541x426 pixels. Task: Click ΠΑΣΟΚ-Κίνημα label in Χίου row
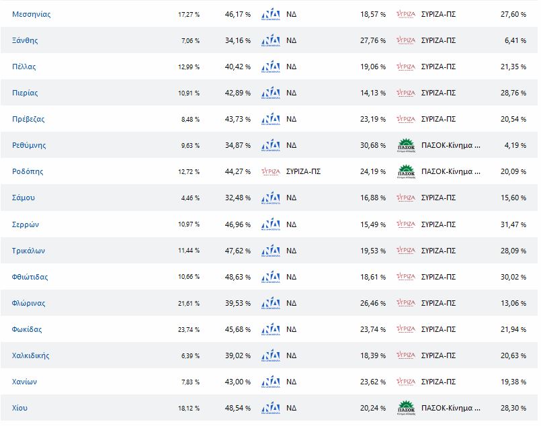(450, 408)
